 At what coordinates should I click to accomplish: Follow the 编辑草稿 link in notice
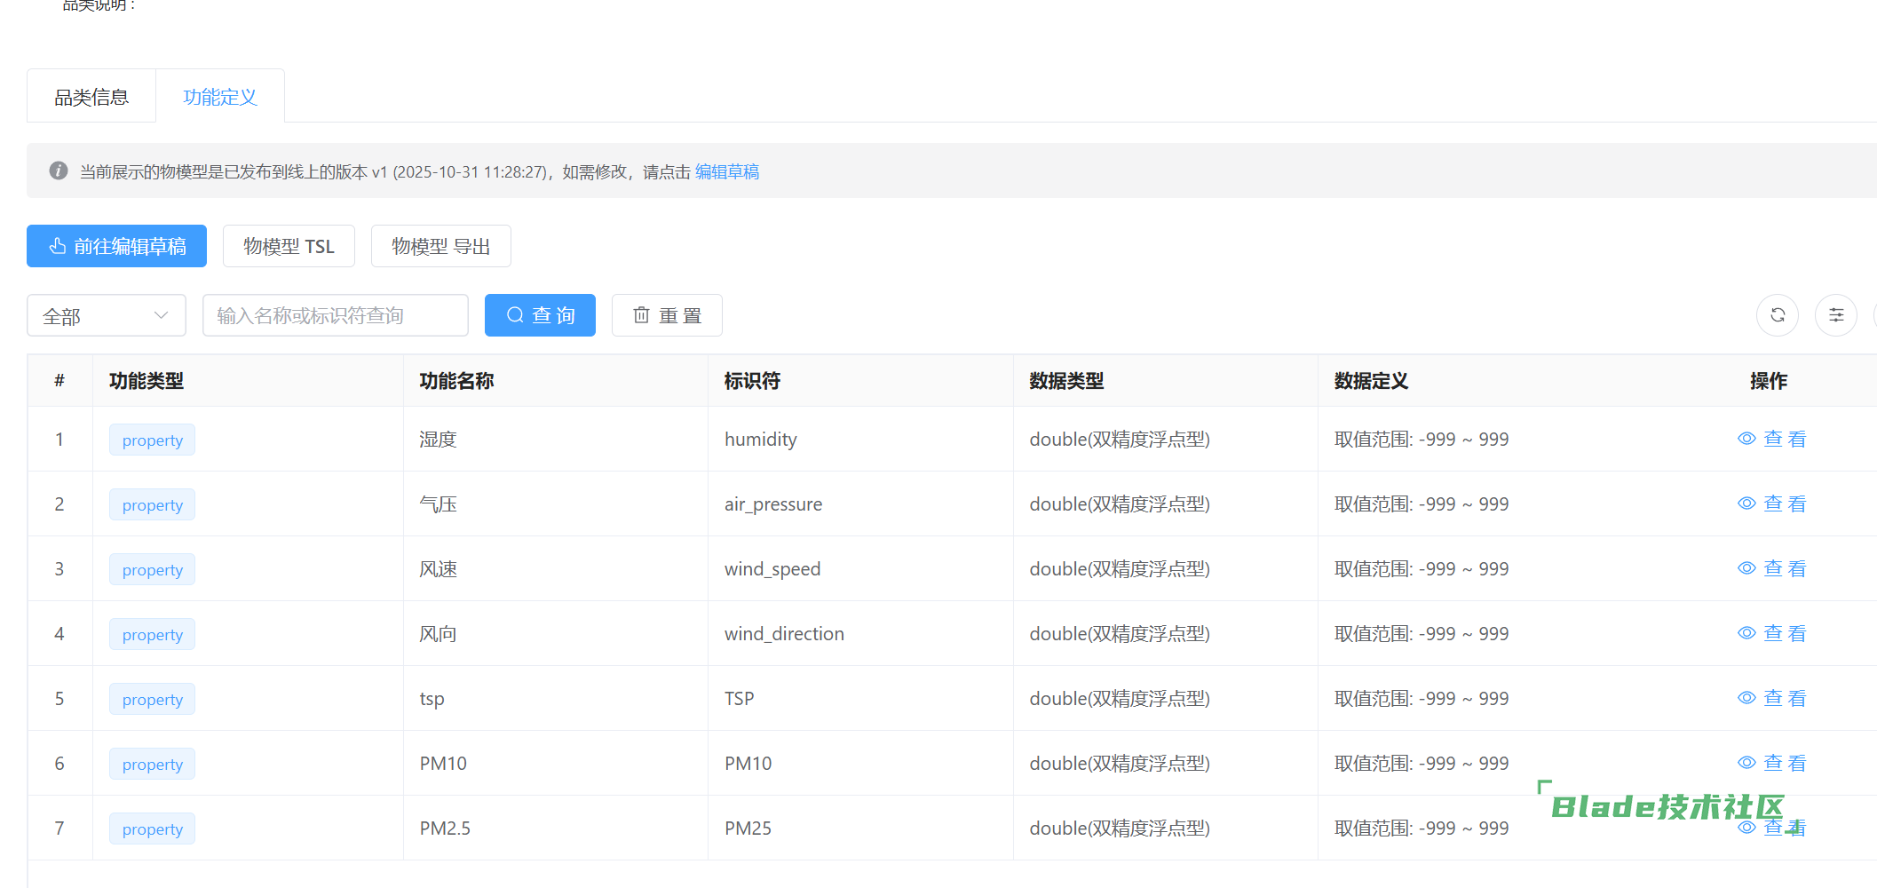726,171
